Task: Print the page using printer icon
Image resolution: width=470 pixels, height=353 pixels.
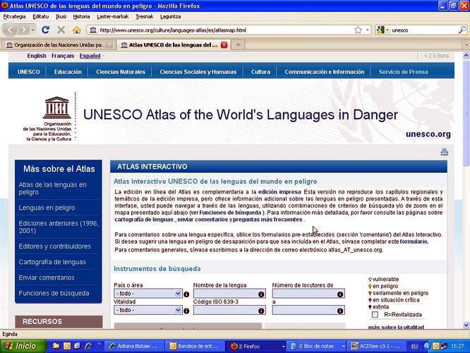Action: (x=444, y=152)
